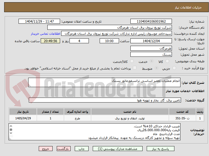This screenshot has width=209, height=156.
Task: Click the quantity cell showing 1
Action: point(50,118)
